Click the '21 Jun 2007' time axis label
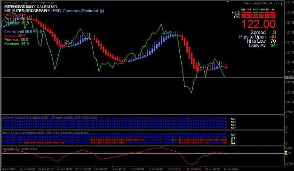Viewport: 294px width, 171px height. pos(9,169)
